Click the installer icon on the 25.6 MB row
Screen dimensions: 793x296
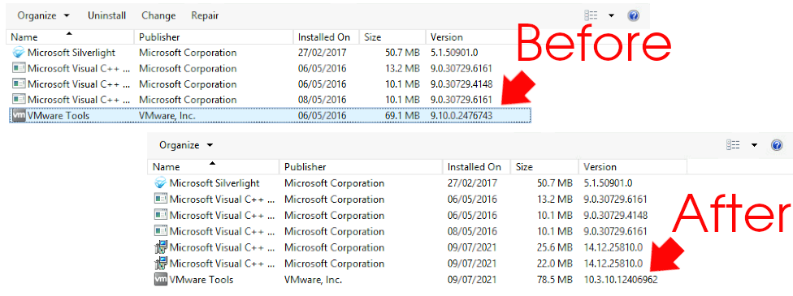click(x=160, y=247)
